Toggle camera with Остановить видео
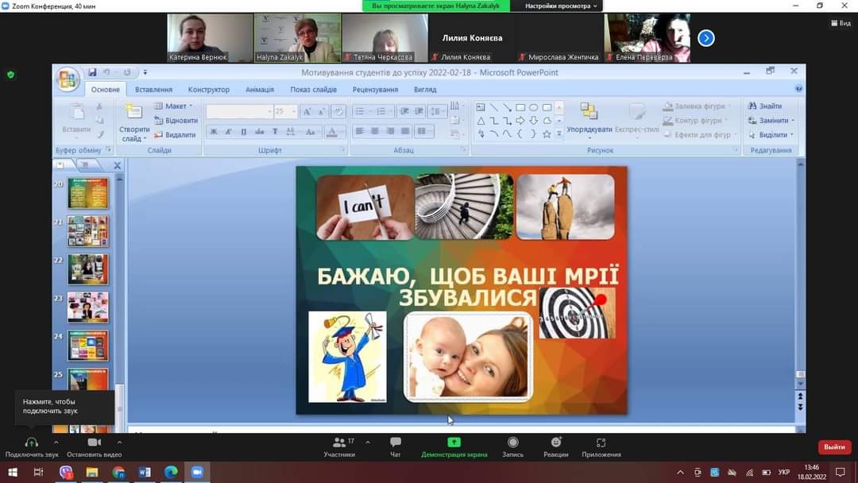Screen dimensions: 858x483 [94, 443]
